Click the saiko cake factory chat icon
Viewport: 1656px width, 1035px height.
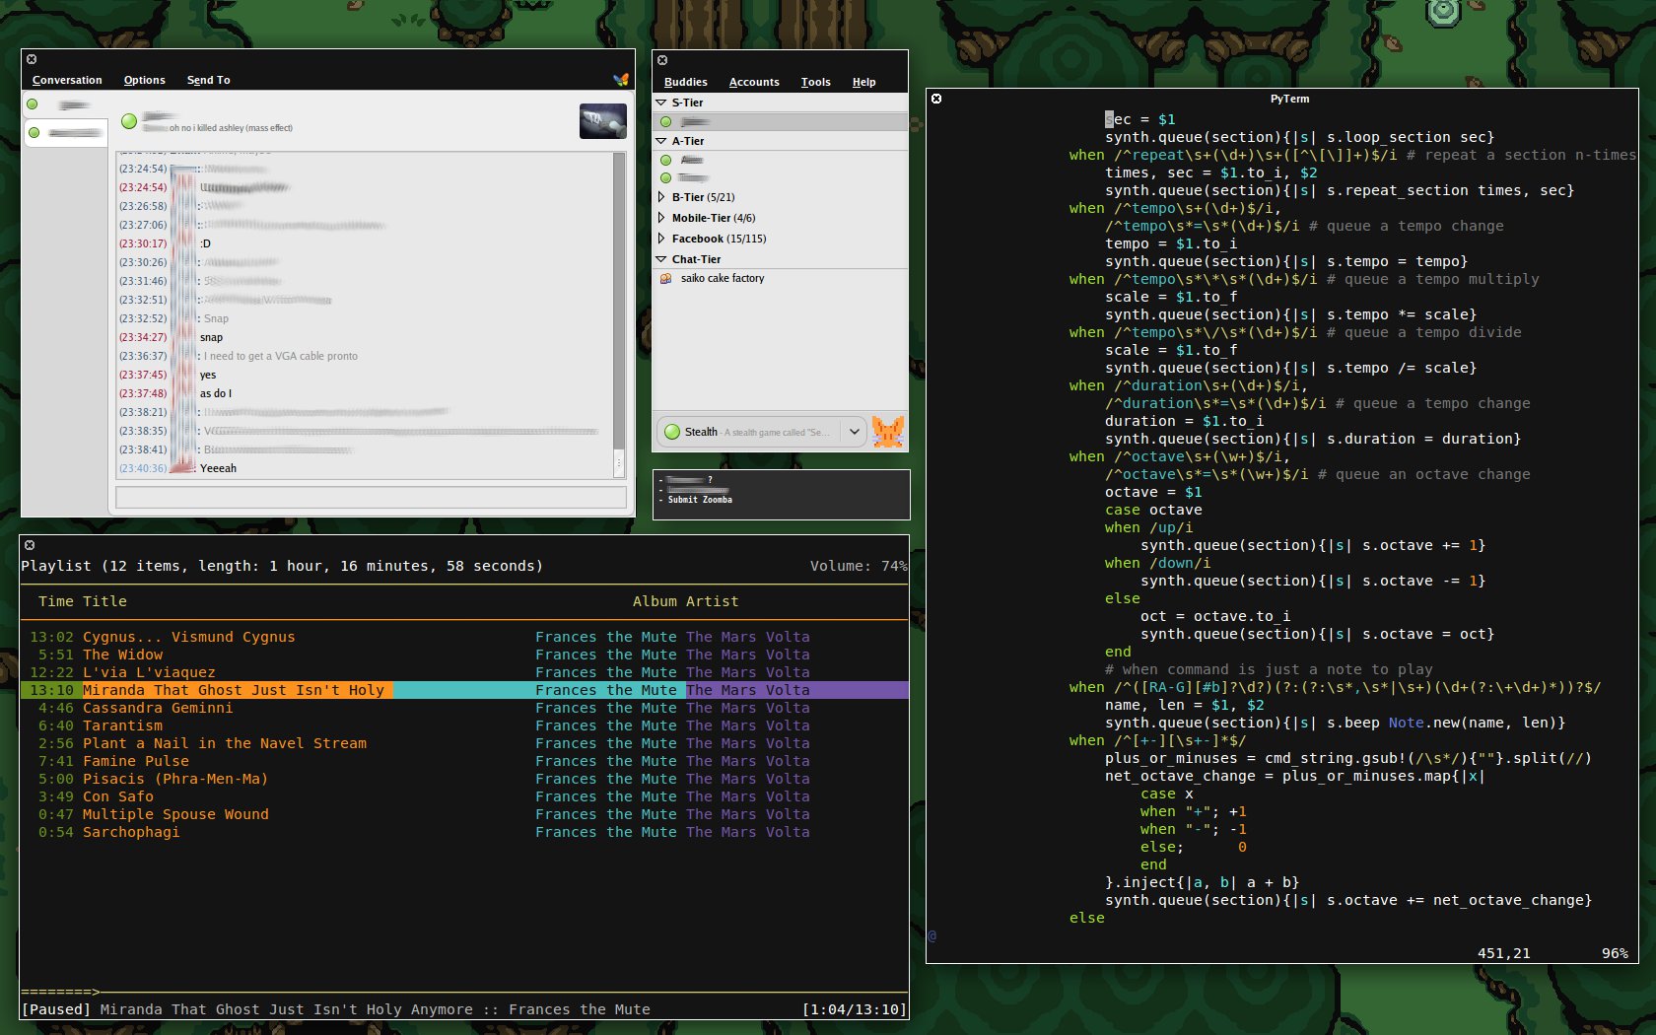[x=665, y=279]
